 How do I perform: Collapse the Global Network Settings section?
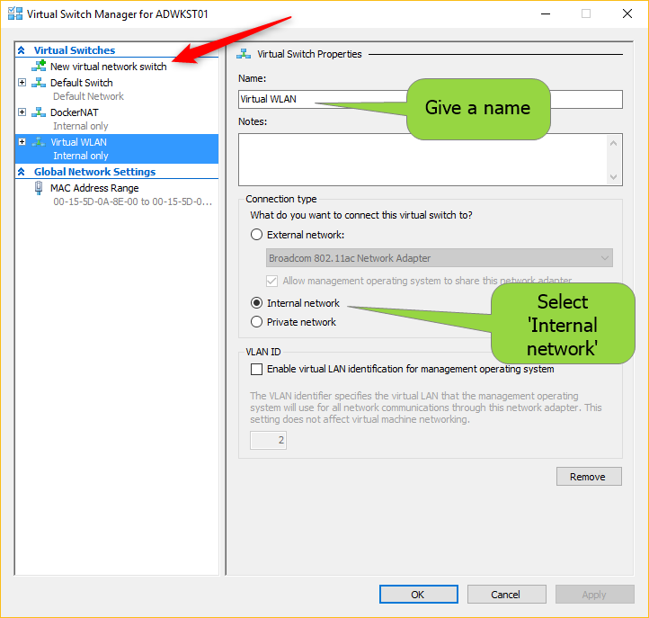coord(22,172)
